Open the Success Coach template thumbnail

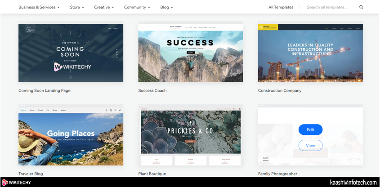(191, 53)
